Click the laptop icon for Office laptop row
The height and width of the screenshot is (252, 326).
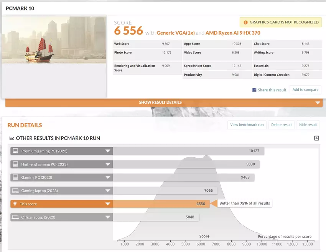coord(15,217)
